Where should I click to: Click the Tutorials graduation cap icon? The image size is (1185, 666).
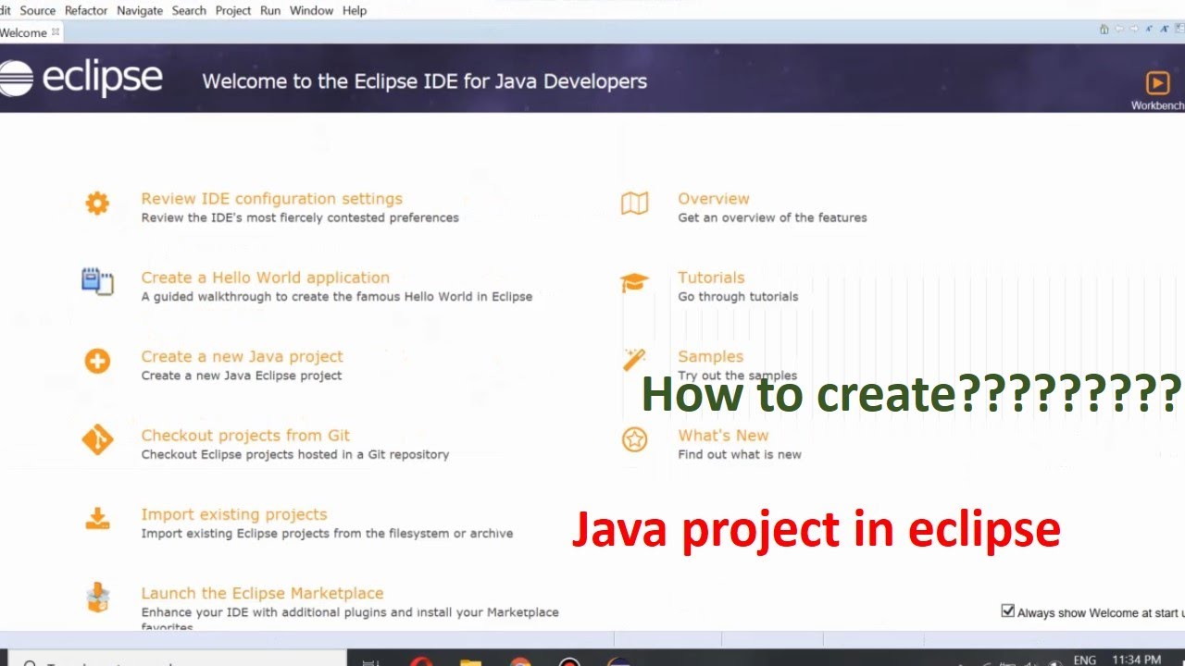(x=634, y=282)
